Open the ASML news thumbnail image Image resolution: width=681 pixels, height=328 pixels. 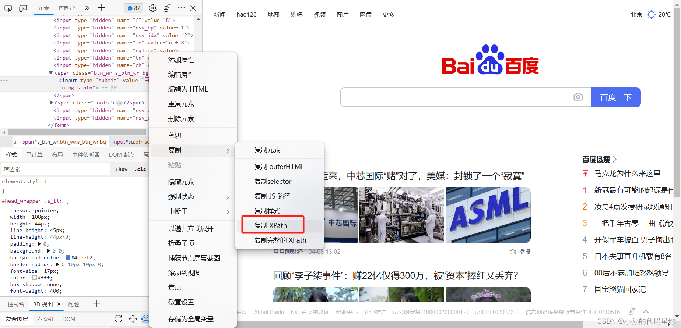[x=488, y=215]
